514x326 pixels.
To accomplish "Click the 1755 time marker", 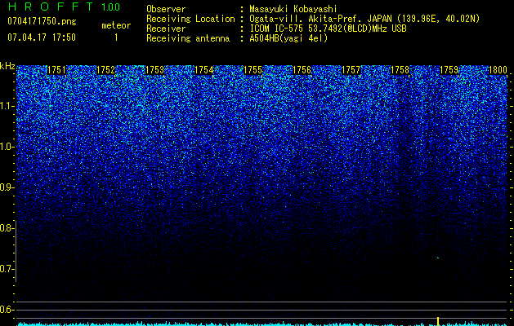I will click(x=253, y=70).
